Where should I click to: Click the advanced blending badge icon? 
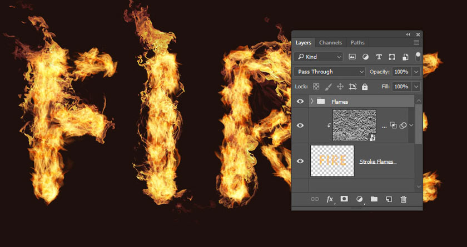[394, 125]
